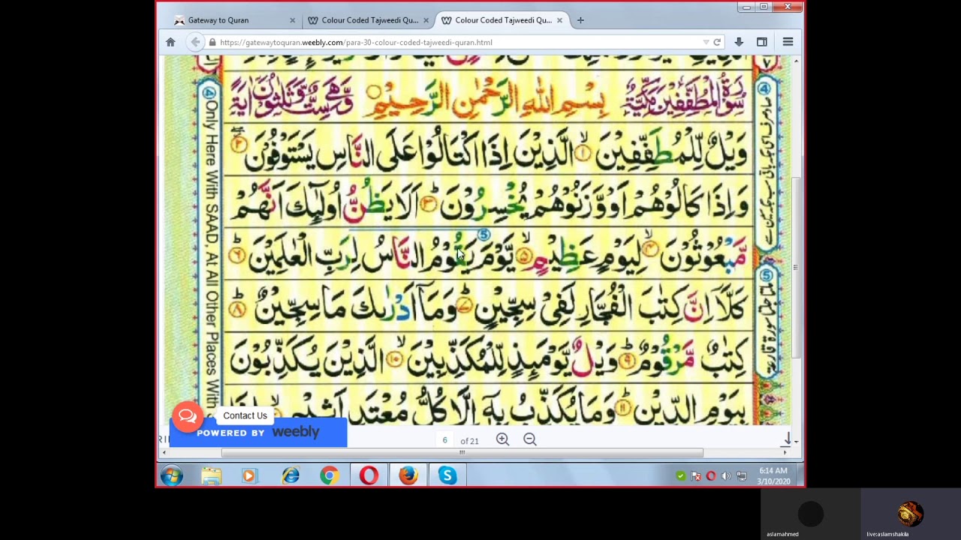This screenshot has width=961, height=540.
Task: Open the volume speaker tray icon
Action: (726, 476)
